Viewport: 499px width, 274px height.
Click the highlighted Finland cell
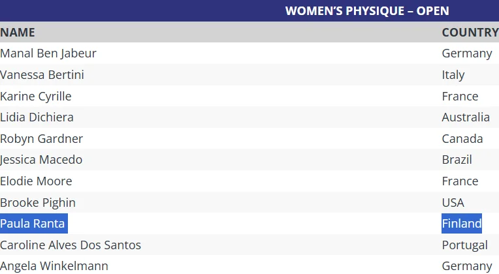(461, 224)
